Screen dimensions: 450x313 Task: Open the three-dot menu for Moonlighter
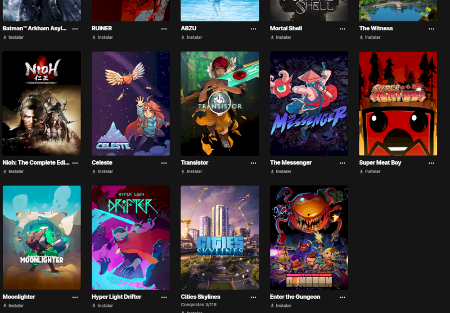click(75, 297)
